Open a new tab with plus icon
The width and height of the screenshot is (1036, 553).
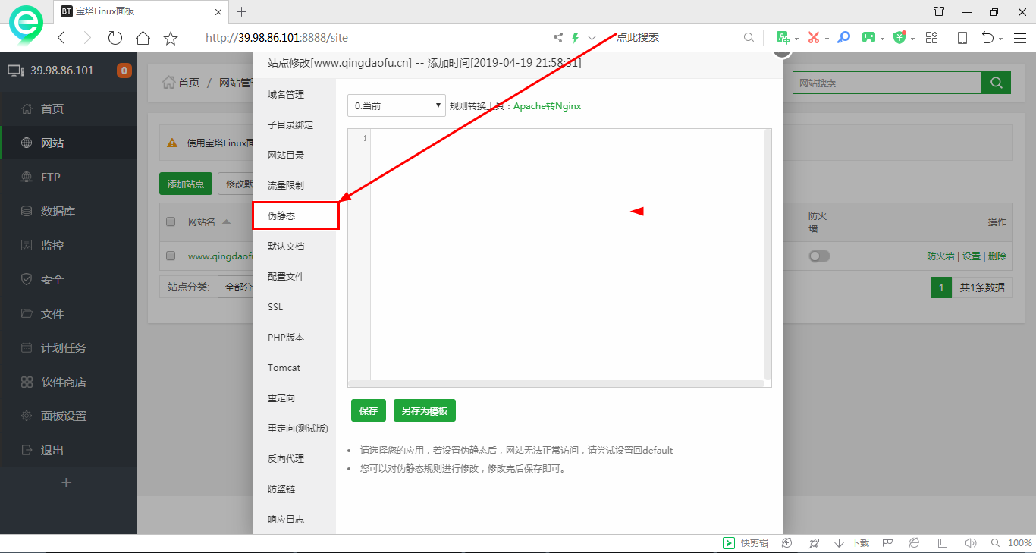pos(242,11)
